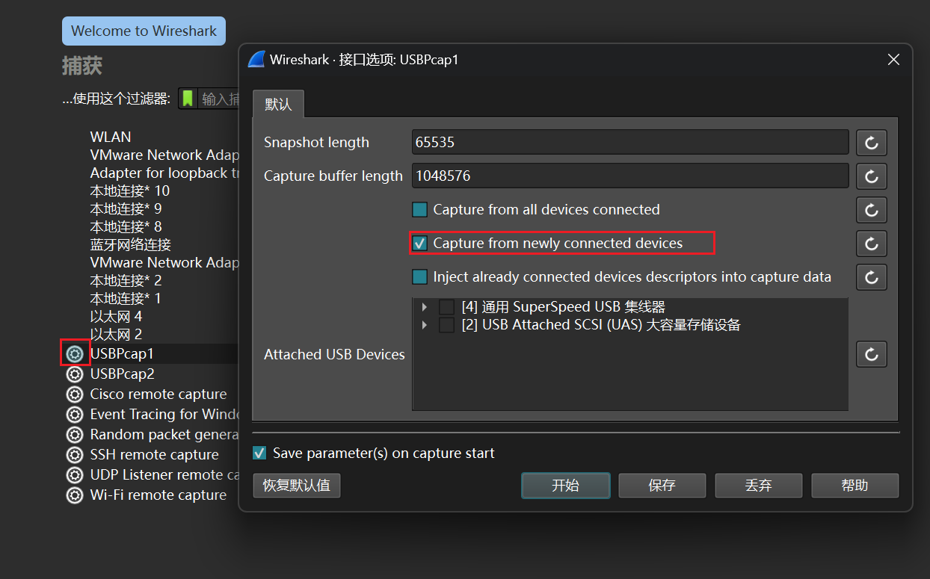Reset 'Capture from newly connected devices' option
The width and height of the screenshot is (930, 579).
[872, 244]
